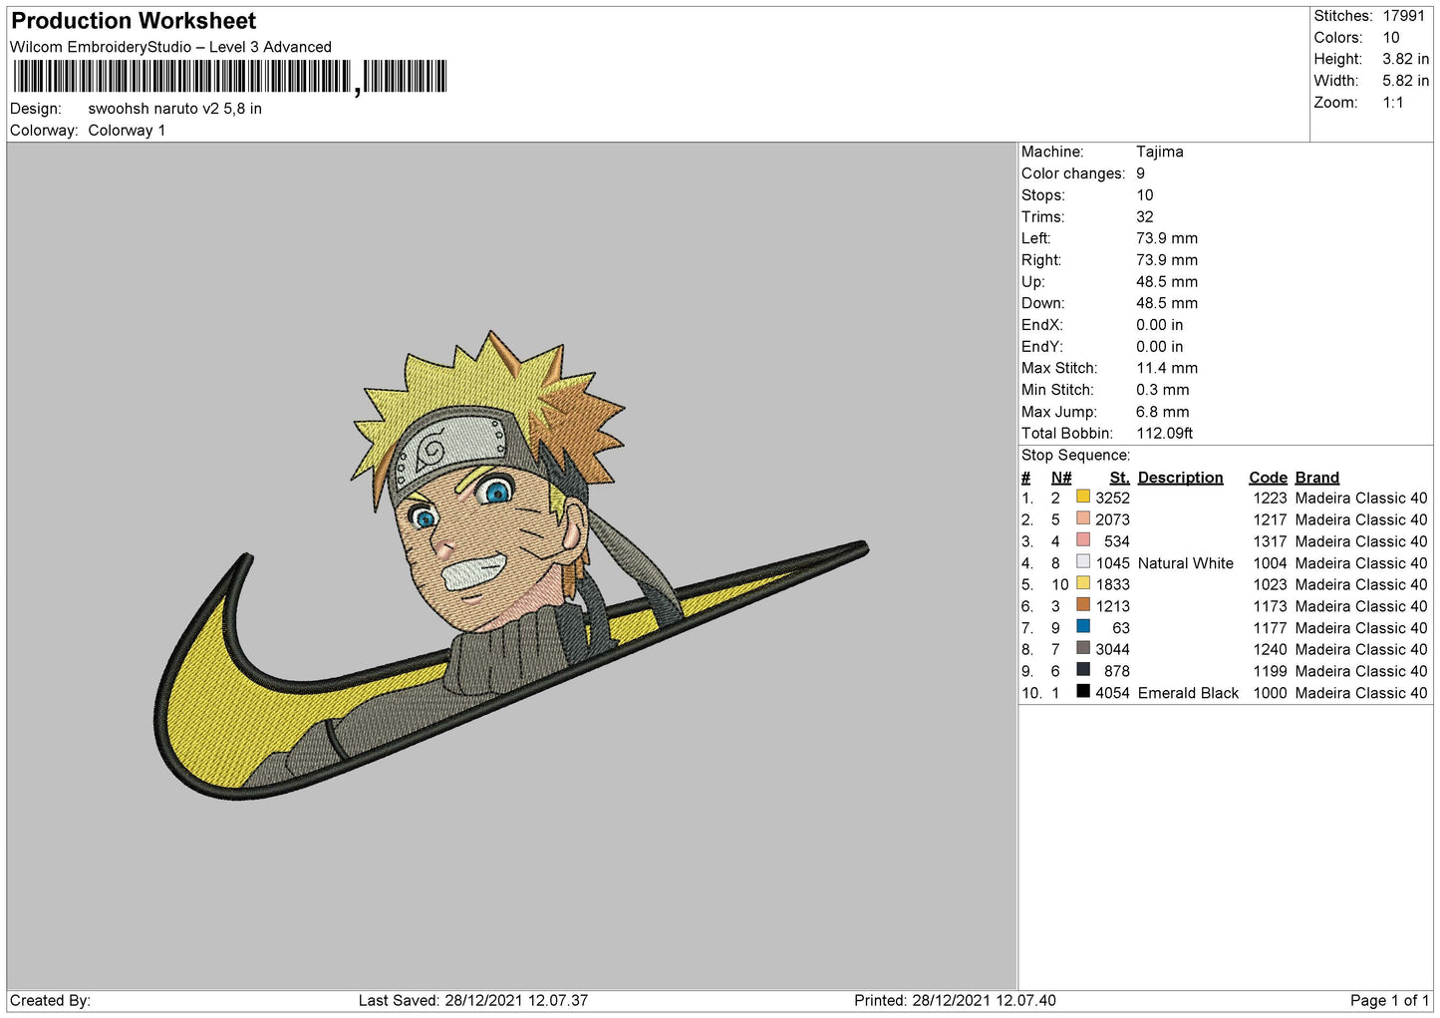Select the Natural White thread swatch
1440x1018 pixels.
pyautogui.click(x=1083, y=562)
